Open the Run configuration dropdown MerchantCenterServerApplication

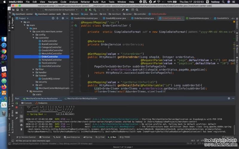[59, 10]
